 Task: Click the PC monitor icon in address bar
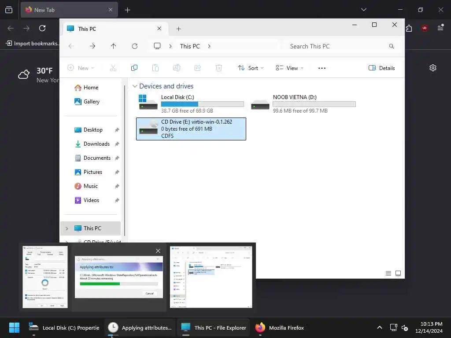click(x=157, y=46)
